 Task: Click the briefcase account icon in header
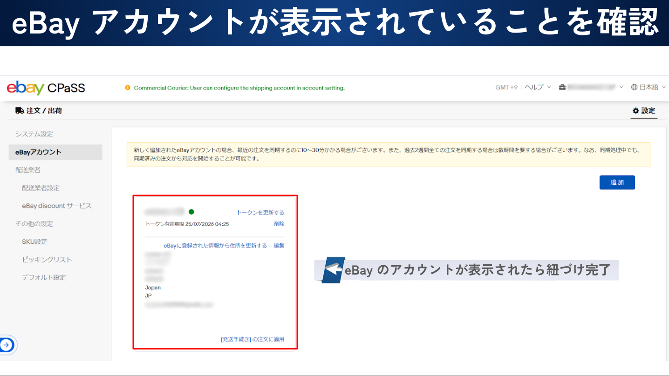pos(562,87)
